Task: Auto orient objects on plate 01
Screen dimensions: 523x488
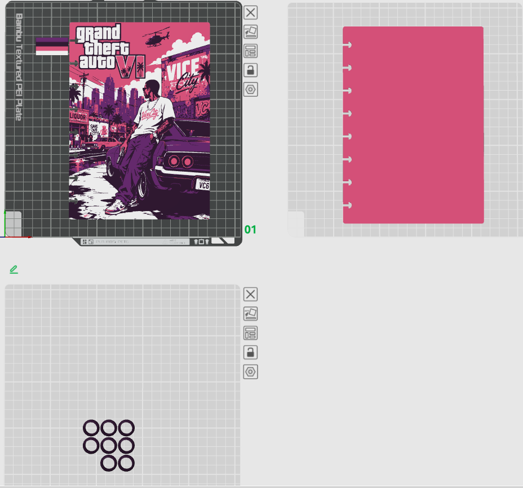Action: (250, 32)
